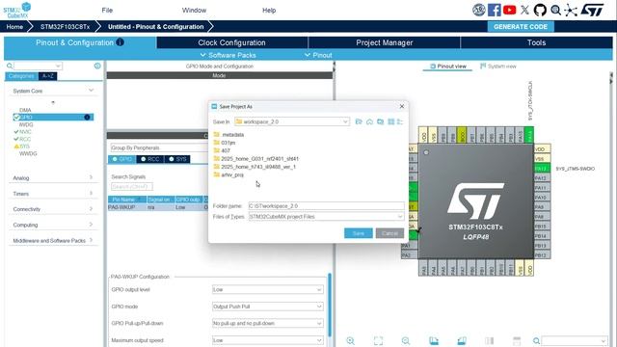Viewport: 617px width, 347px height.
Task: Expand the Analog category
Action: coord(53,177)
